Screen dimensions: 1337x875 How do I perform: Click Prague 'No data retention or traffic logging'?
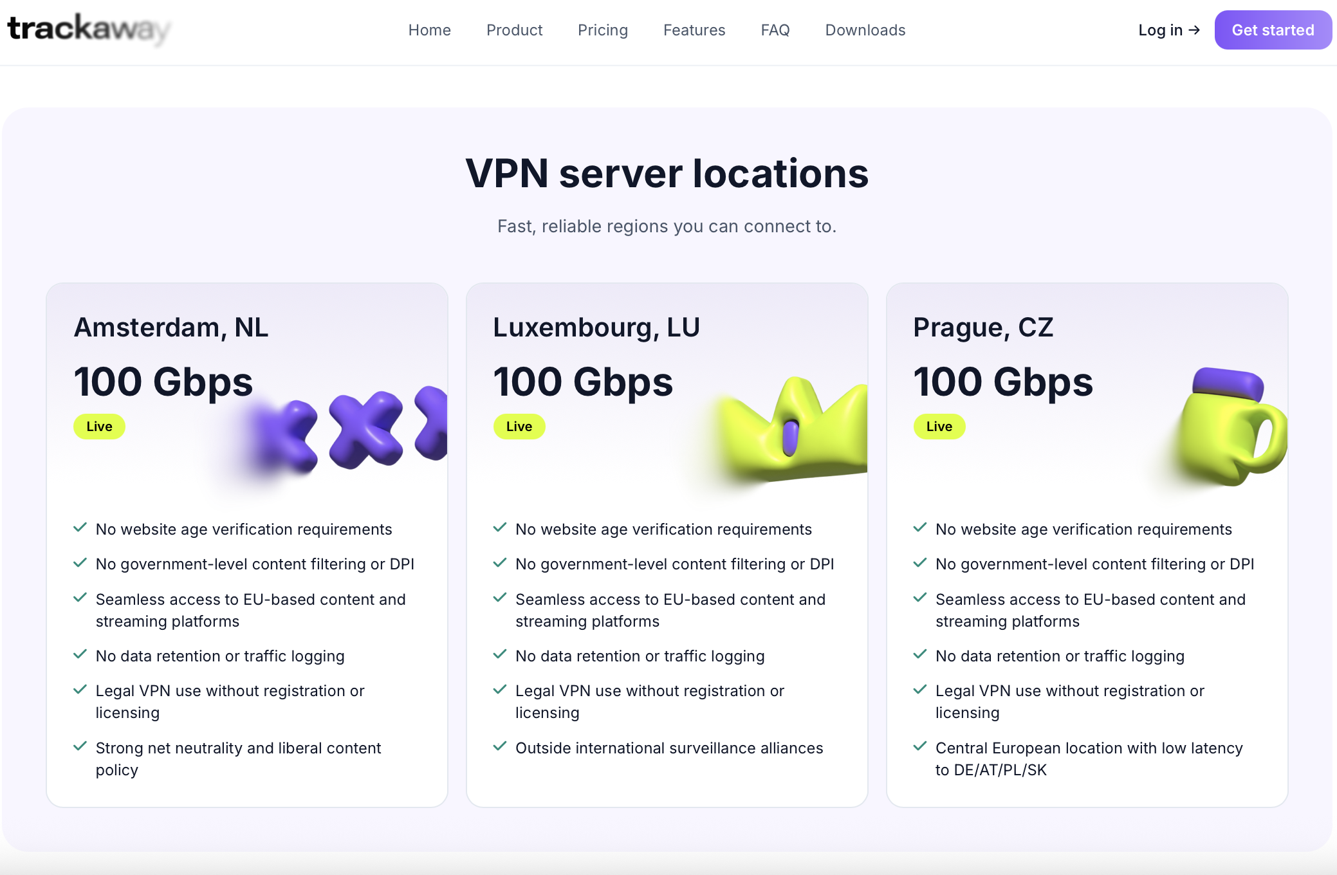click(1060, 656)
